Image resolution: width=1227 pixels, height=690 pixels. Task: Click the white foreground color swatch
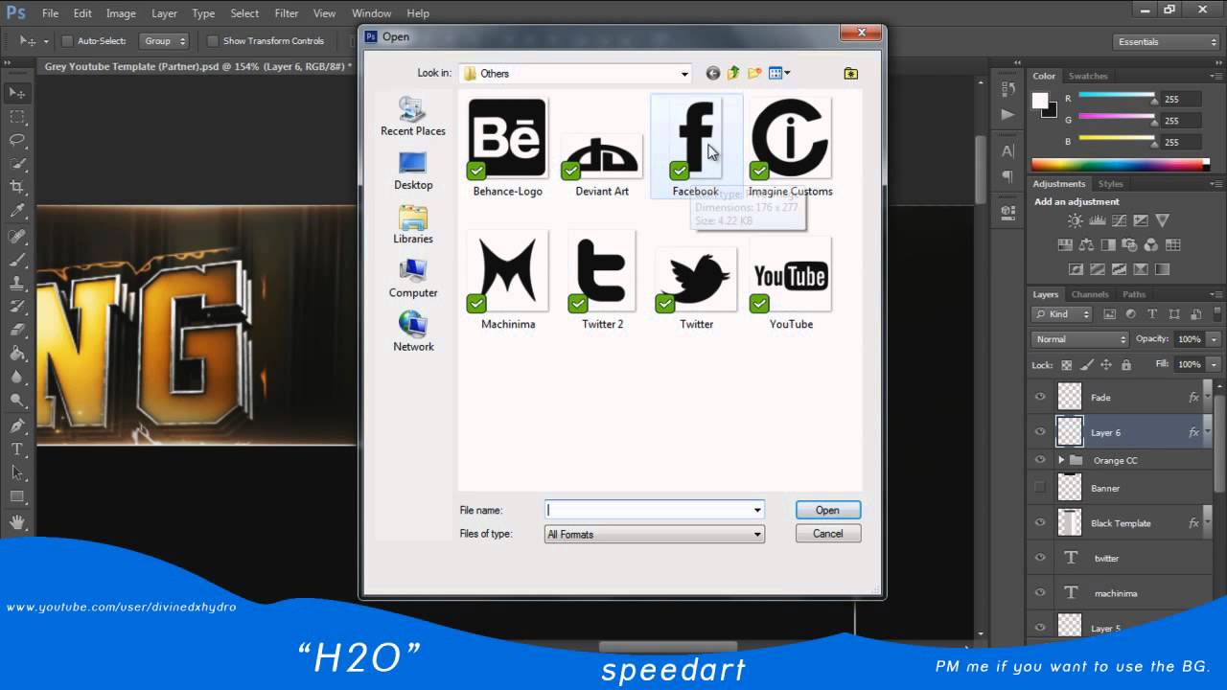(1039, 100)
